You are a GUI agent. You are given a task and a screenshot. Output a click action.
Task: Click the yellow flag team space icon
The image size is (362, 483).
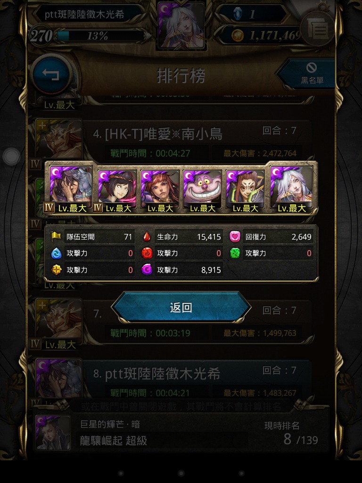[x=56, y=237]
